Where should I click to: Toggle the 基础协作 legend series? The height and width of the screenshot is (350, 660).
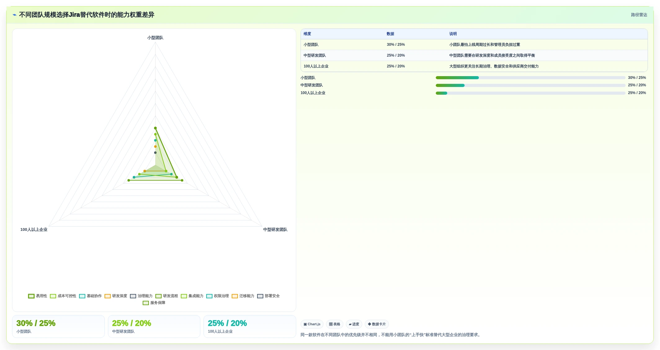coord(90,296)
